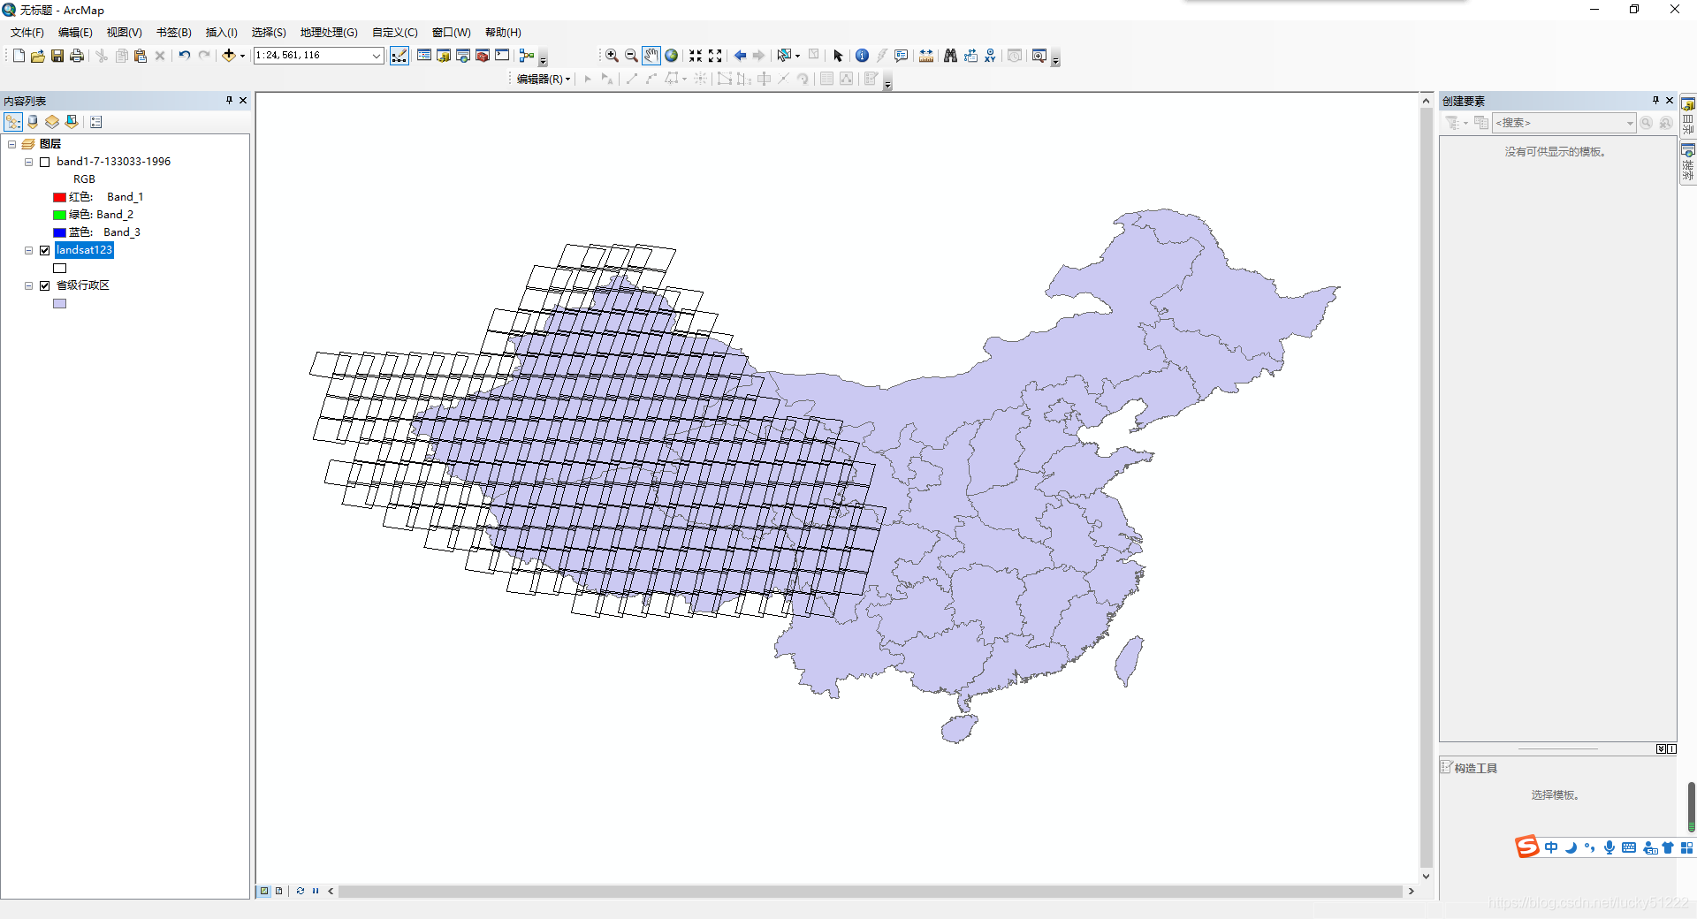Open the Create Viewer Window tool
The image size is (1697, 919).
point(1039,56)
